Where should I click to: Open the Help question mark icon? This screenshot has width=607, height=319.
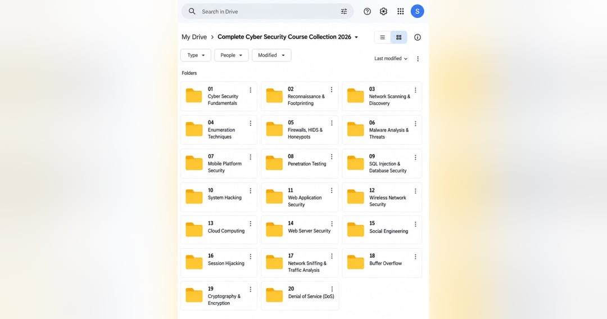tap(367, 12)
